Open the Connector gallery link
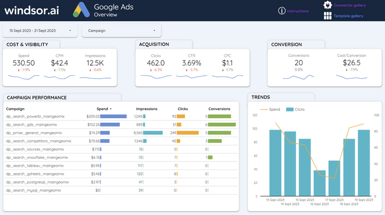 tap(350, 5)
